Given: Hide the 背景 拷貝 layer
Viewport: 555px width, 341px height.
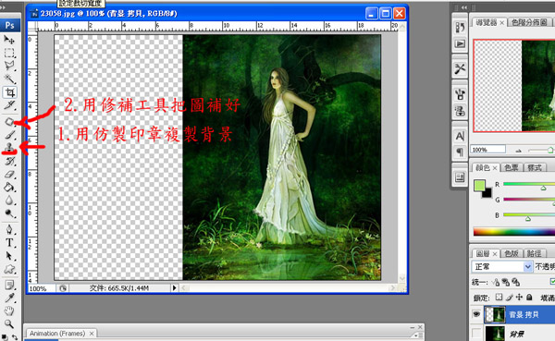Looking at the screenshot, I should click(476, 314).
